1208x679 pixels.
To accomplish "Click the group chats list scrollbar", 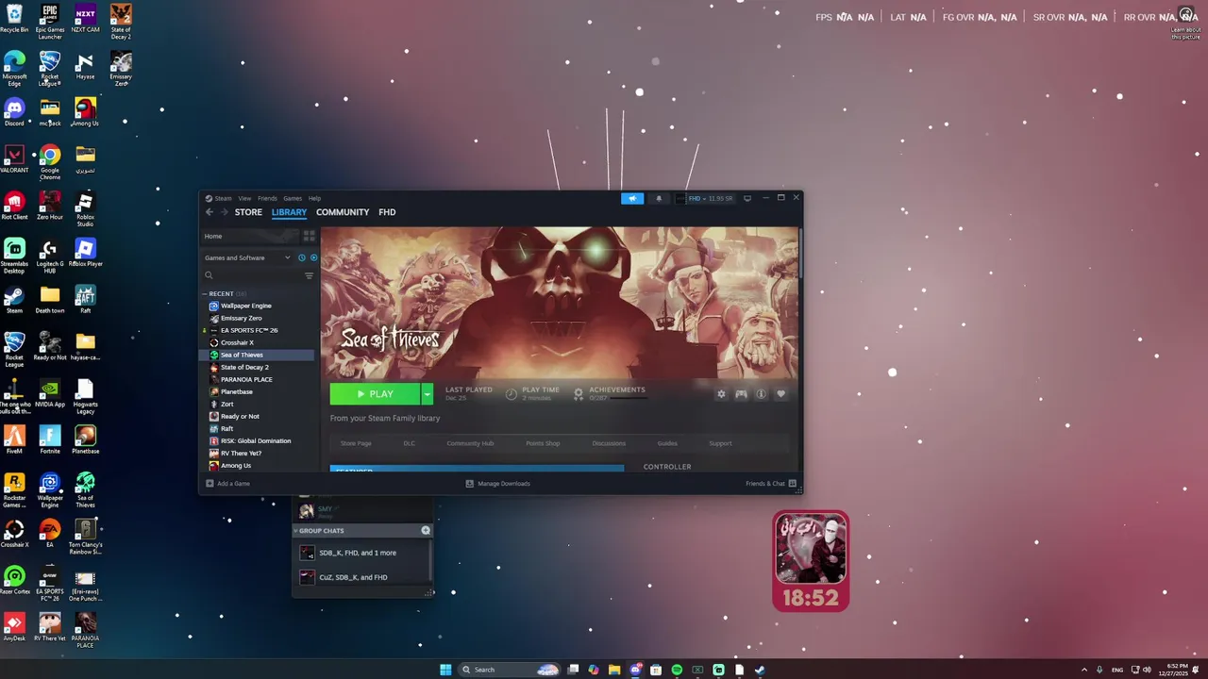I will click(x=430, y=561).
